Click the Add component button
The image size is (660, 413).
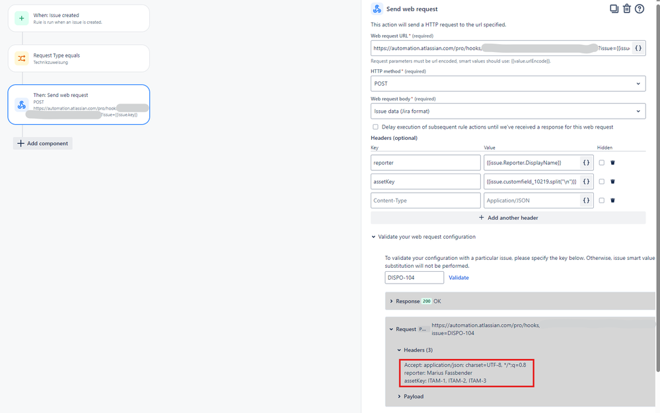(x=42, y=143)
